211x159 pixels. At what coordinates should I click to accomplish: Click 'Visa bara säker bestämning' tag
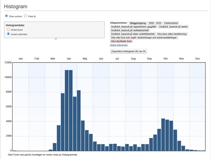172,34
